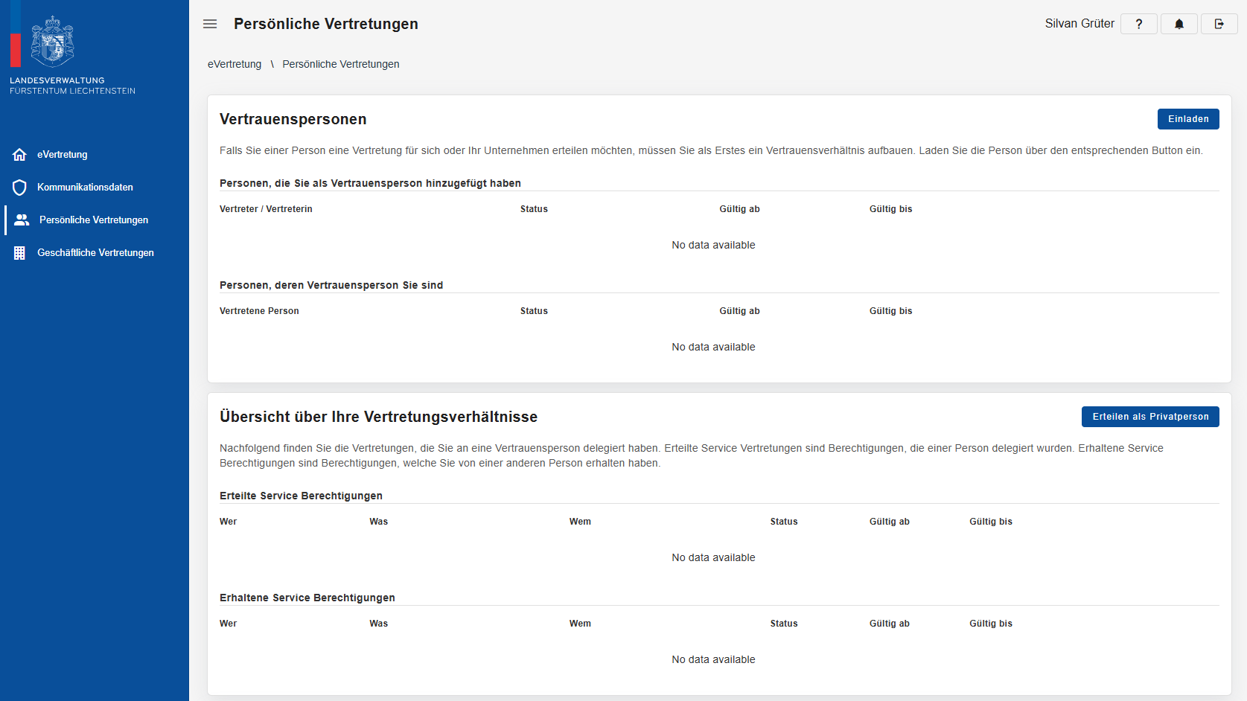Click the shield icon next to Kommunikationsdaten

tap(20, 187)
